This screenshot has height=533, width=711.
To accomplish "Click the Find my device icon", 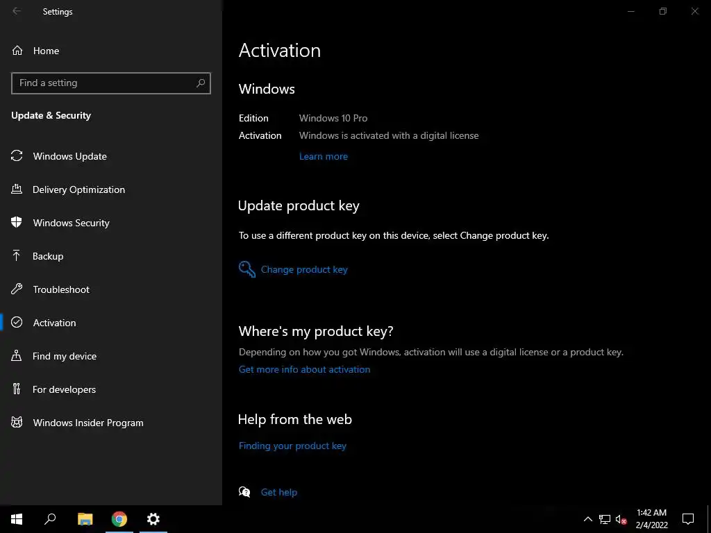I will (17, 355).
